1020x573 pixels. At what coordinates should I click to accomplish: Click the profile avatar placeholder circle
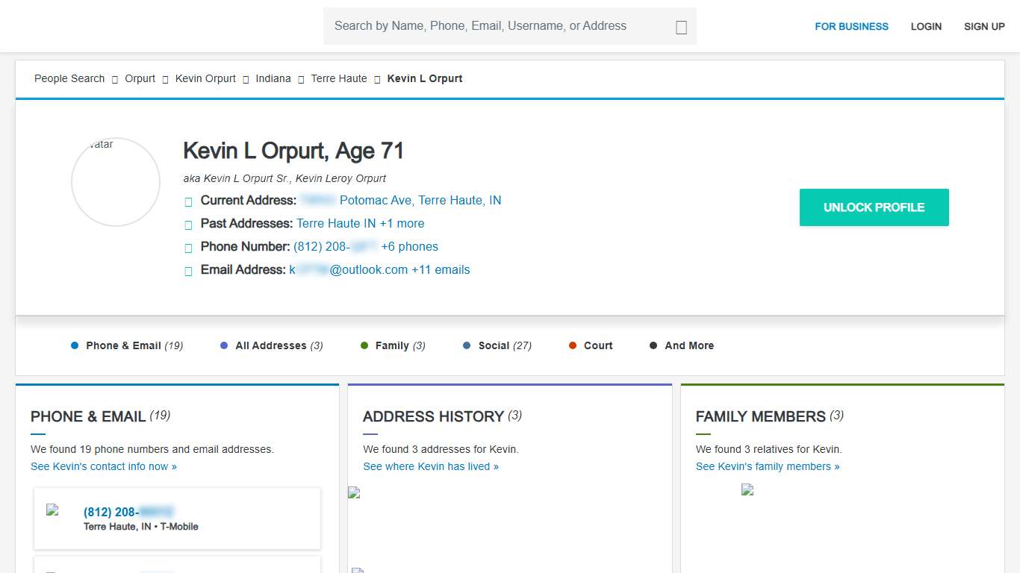pyautogui.click(x=116, y=182)
